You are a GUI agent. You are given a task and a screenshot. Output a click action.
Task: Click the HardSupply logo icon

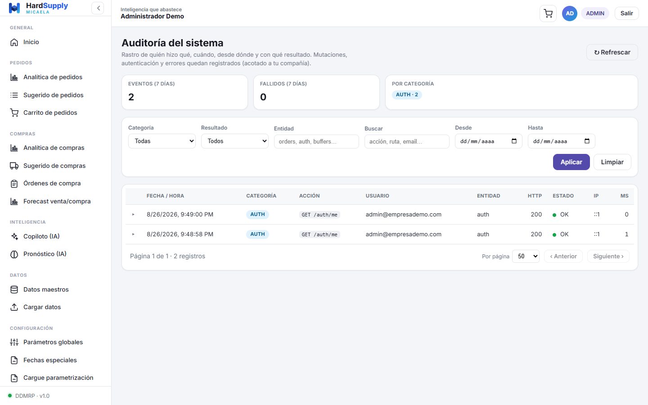pyautogui.click(x=14, y=8)
